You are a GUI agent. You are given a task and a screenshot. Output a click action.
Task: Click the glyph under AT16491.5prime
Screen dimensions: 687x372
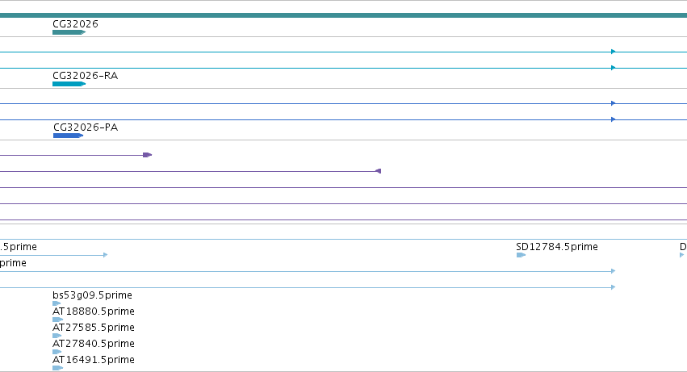[57, 368]
